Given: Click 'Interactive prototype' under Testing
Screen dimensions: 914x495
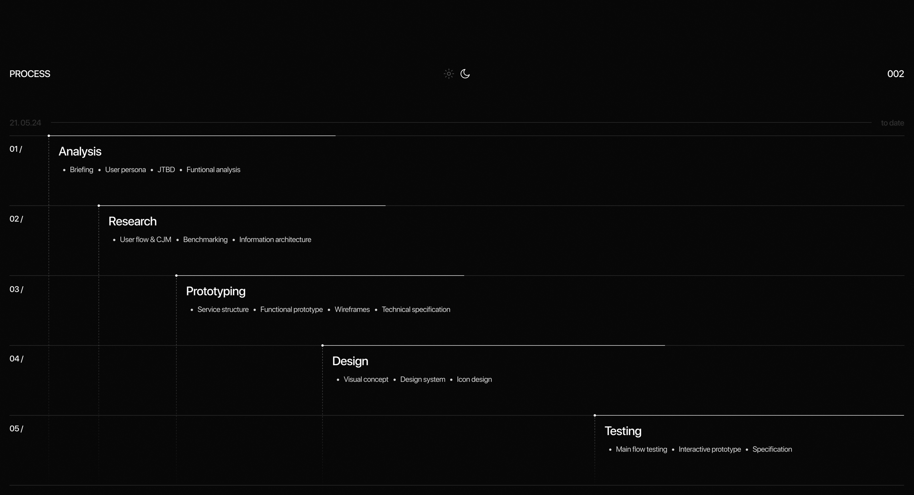Looking at the screenshot, I should pyautogui.click(x=709, y=449).
